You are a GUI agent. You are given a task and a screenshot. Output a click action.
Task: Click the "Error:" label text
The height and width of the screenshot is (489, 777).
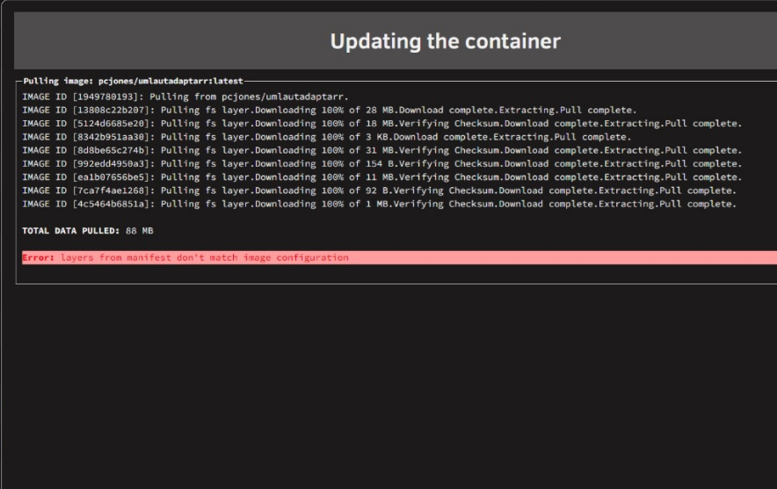(38, 257)
